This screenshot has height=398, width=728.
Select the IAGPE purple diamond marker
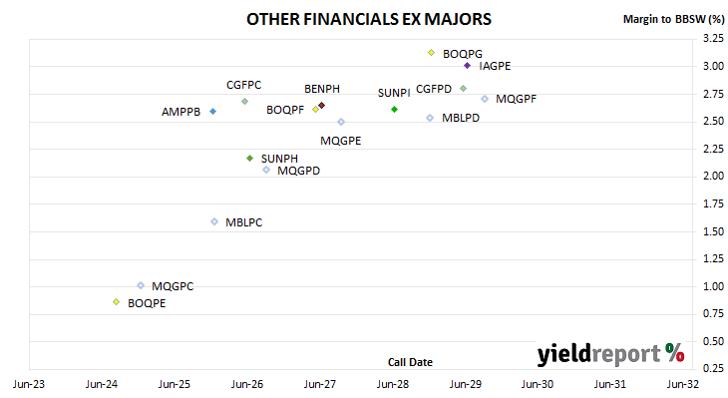467,66
